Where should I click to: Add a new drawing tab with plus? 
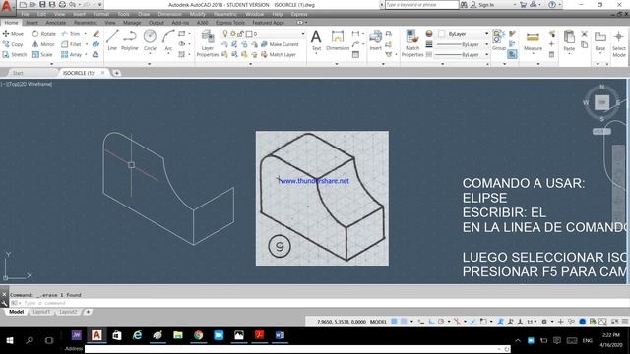pyautogui.click(x=116, y=73)
